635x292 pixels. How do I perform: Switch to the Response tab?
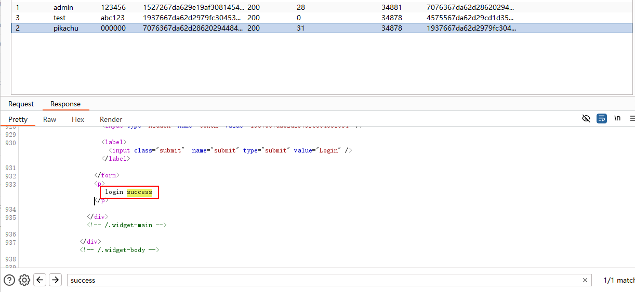(65, 104)
